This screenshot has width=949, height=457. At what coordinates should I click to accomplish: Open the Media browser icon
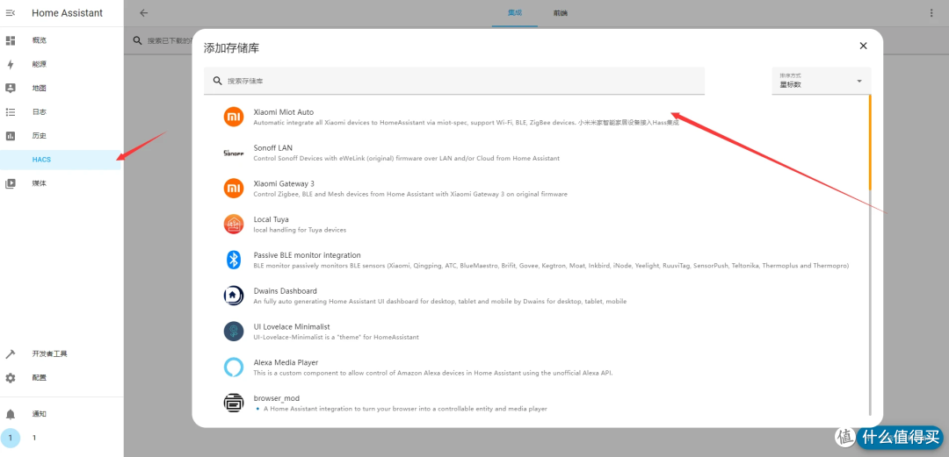[x=11, y=183]
